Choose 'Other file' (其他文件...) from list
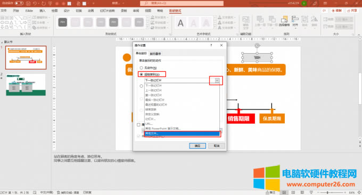This screenshot has width=362, height=195. point(182,133)
